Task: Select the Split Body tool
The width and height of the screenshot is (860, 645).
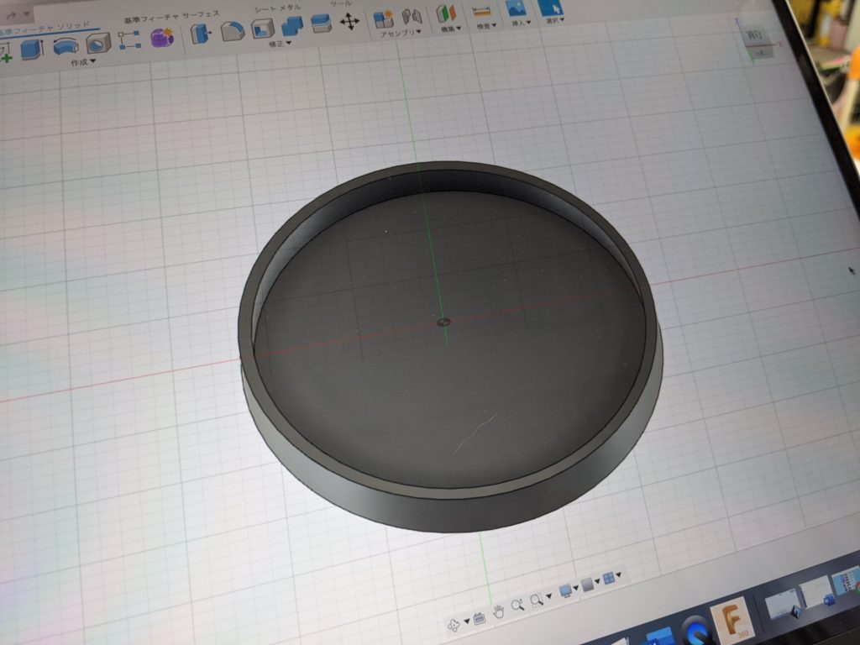Action: [321, 24]
